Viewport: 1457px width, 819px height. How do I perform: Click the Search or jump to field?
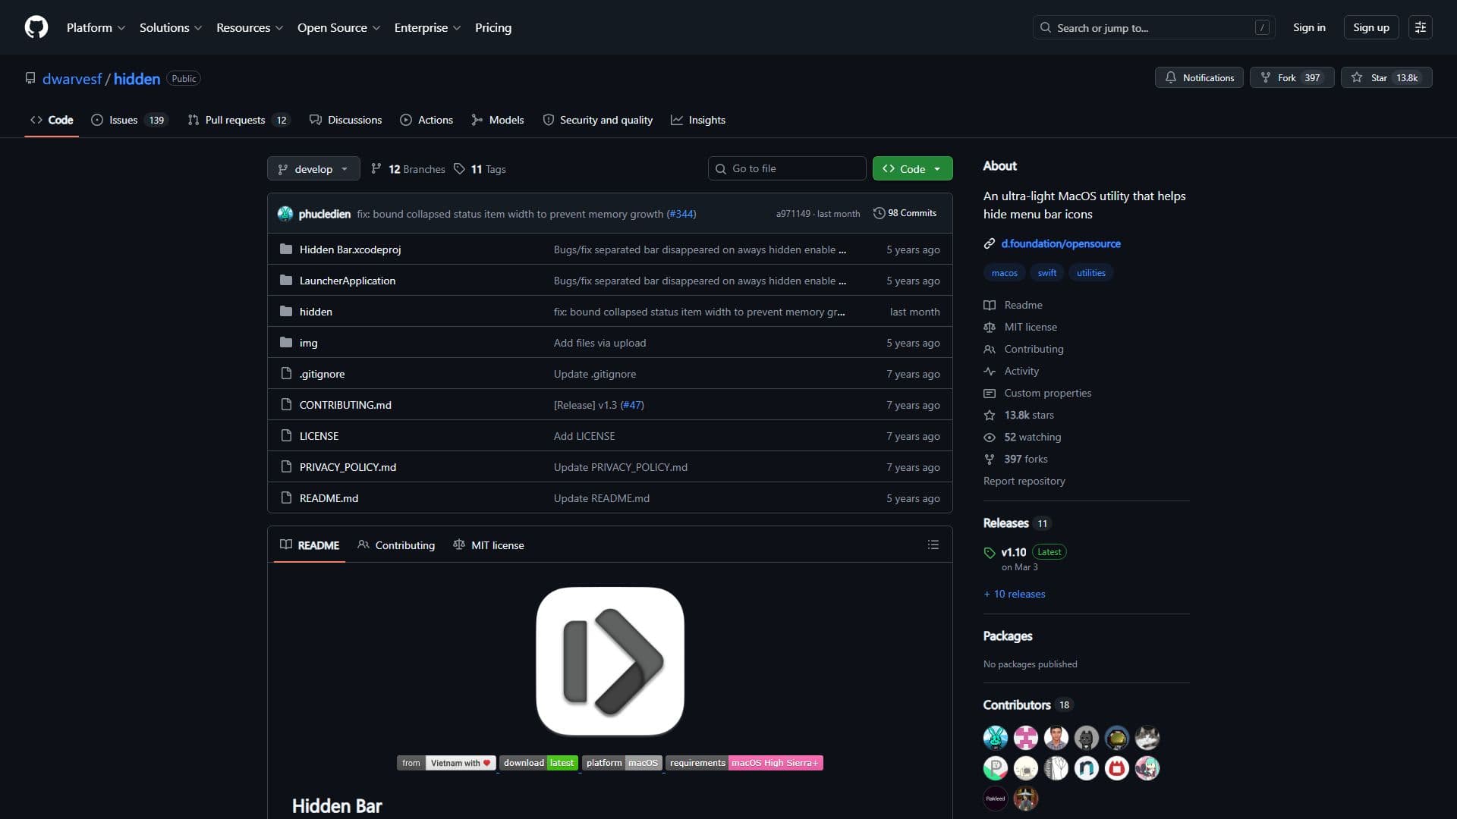(x=1153, y=27)
